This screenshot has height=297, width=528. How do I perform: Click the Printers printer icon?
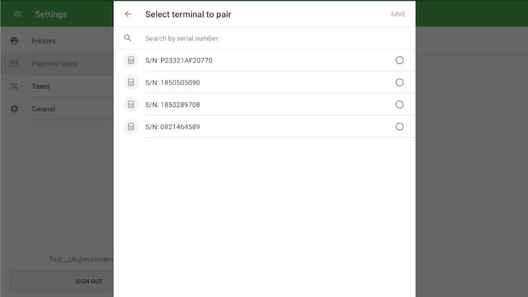(x=15, y=41)
